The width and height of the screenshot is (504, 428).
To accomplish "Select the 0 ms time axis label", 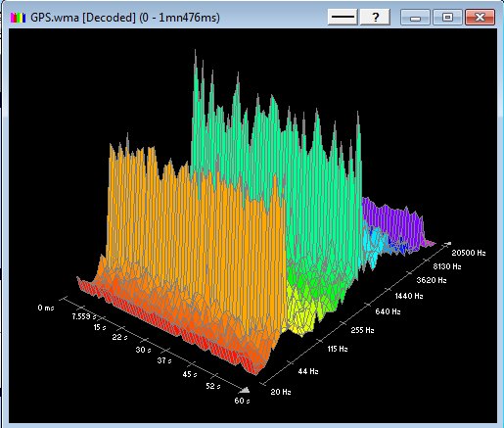I will [46, 308].
